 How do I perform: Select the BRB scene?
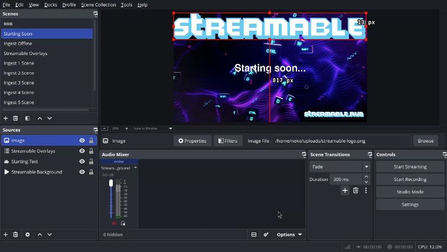(47, 24)
